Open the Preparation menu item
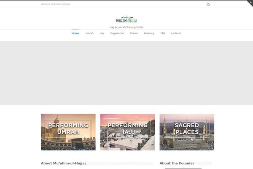The width and height of the screenshot is (253, 169). point(117,33)
